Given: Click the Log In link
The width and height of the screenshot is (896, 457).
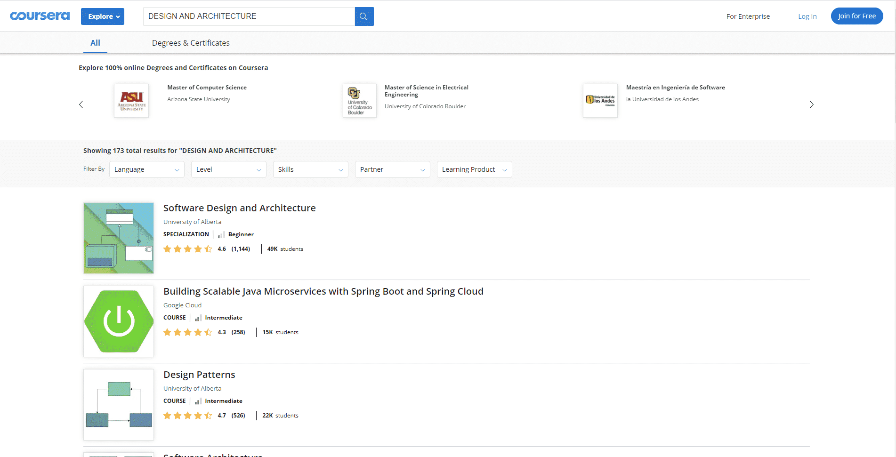Looking at the screenshot, I should tap(807, 16).
